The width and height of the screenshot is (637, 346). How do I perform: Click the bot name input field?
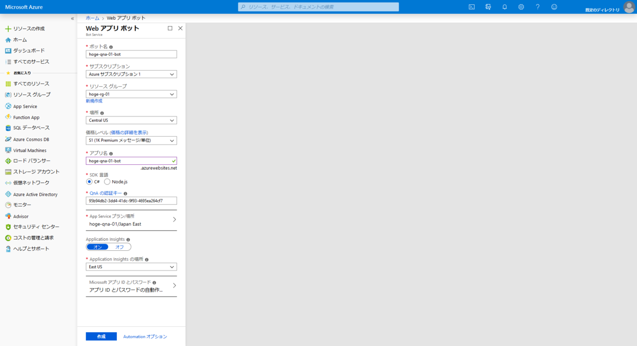131,54
